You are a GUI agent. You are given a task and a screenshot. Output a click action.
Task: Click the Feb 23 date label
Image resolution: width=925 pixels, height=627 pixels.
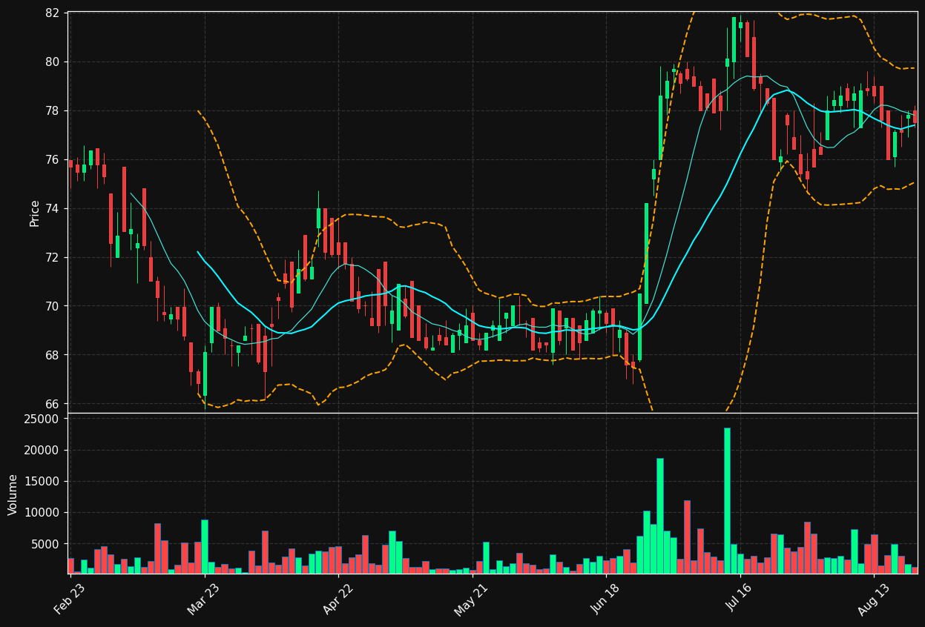(69, 600)
